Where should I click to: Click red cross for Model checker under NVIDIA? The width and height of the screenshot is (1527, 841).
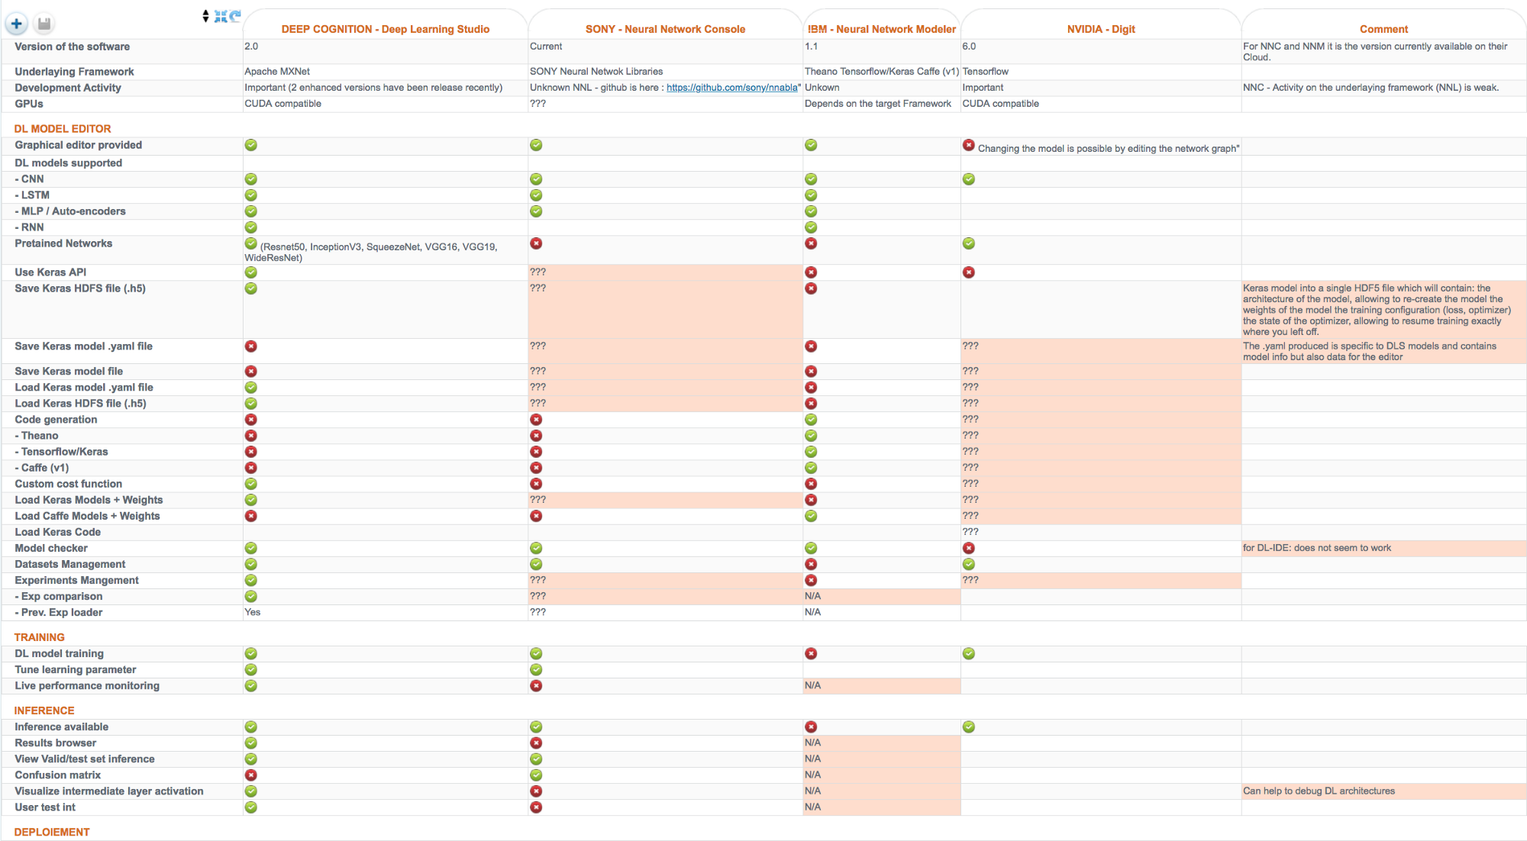969,548
